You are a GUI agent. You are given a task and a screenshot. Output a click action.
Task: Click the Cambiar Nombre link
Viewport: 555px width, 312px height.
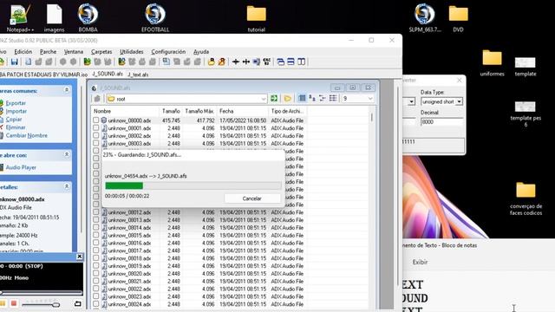tap(26, 135)
